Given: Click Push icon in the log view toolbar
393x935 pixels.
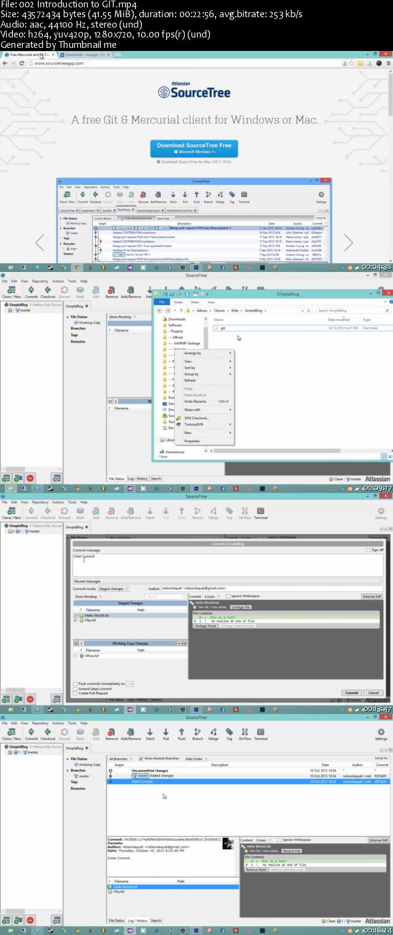Looking at the screenshot, I should coord(182,734).
